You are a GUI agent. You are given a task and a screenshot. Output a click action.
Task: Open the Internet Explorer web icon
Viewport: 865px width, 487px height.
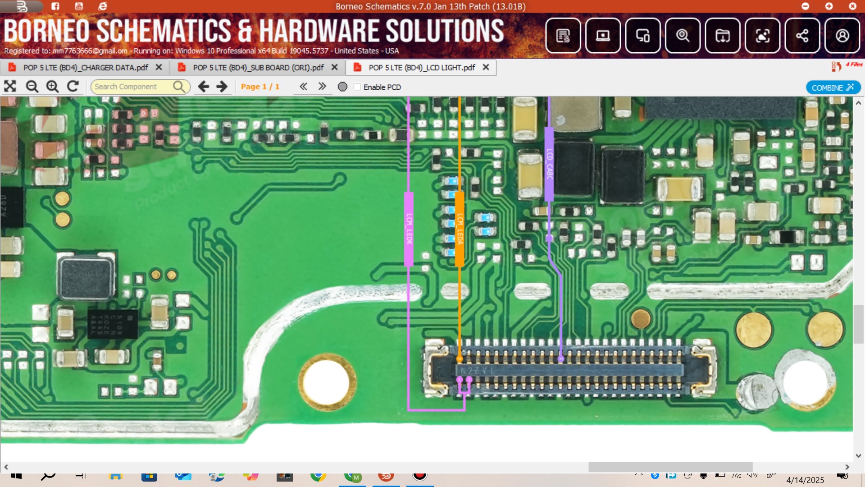click(103, 6)
